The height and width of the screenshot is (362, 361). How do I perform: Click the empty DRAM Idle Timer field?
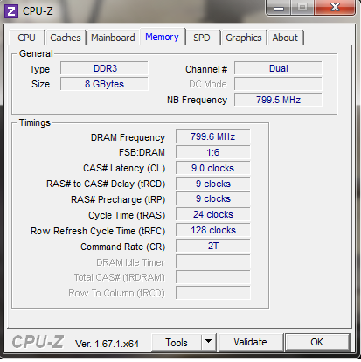tap(213, 261)
